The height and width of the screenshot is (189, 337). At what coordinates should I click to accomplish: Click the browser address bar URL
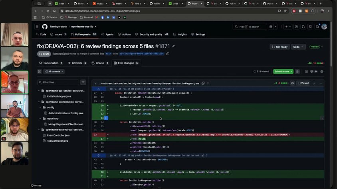[103, 11]
